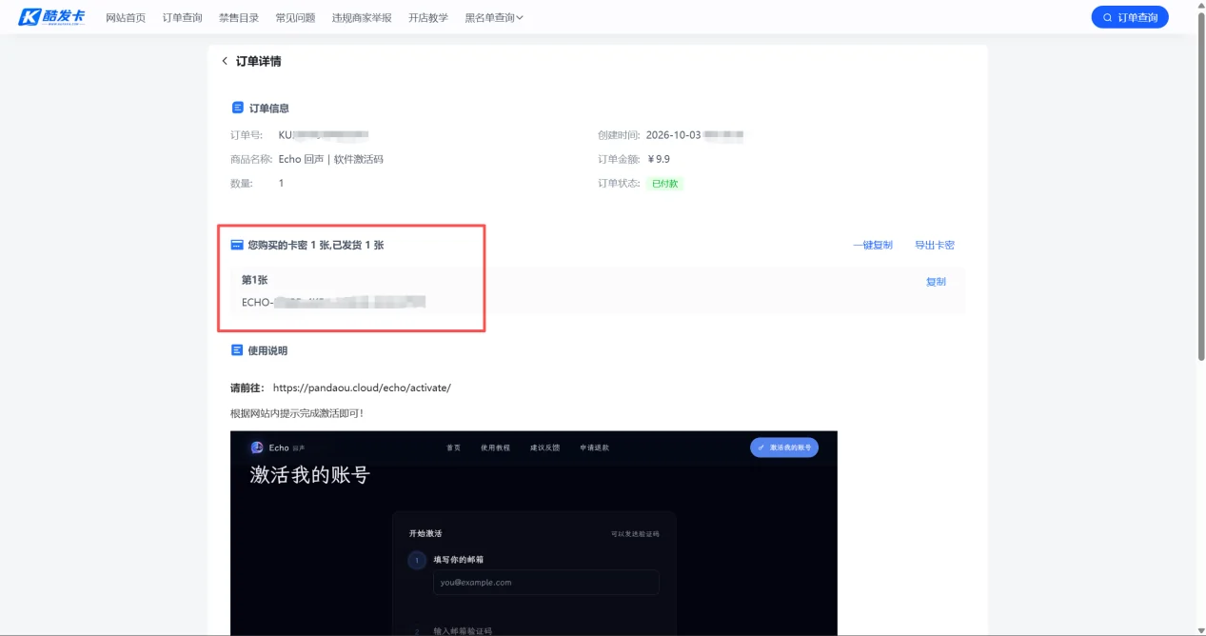Click the 订单信息 section icon
The height and width of the screenshot is (636, 1206).
click(x=237, y=108)
